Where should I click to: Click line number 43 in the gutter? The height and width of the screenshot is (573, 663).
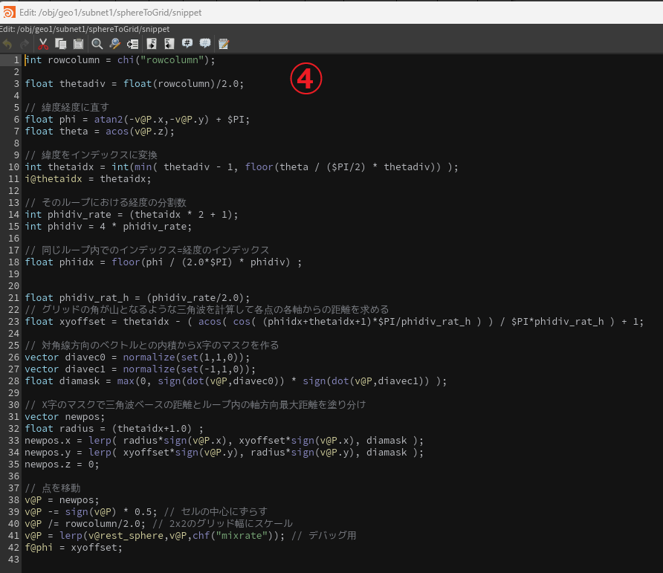pyautogui.click(x=14, y=560)
